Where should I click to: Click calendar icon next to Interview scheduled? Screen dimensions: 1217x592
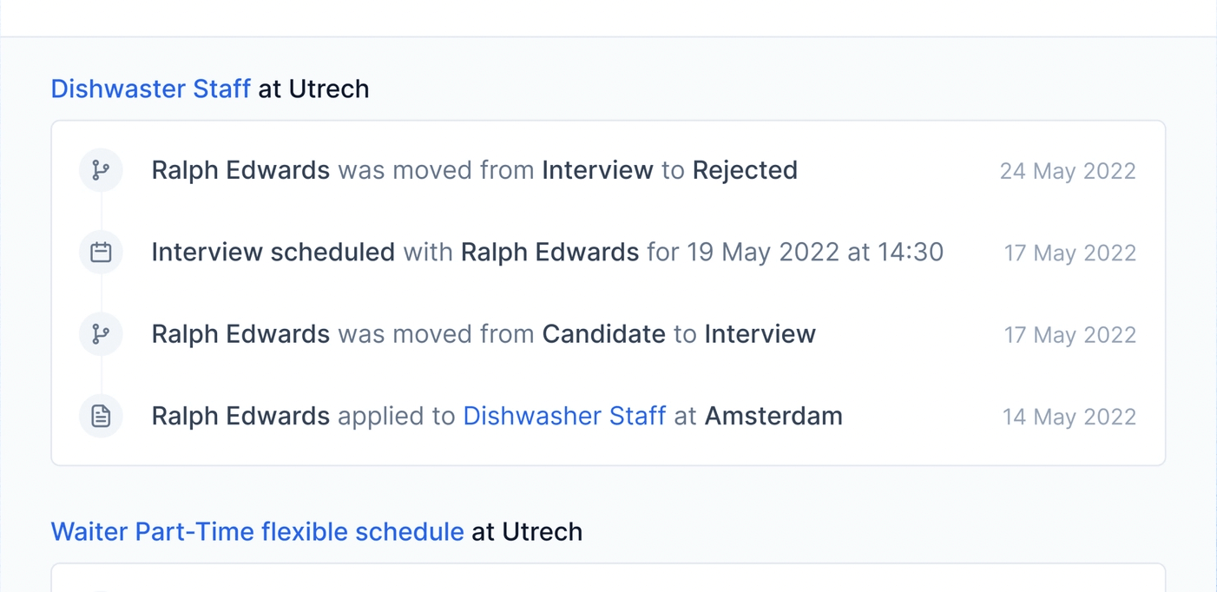pyautogui.click(x=101, y=253)
